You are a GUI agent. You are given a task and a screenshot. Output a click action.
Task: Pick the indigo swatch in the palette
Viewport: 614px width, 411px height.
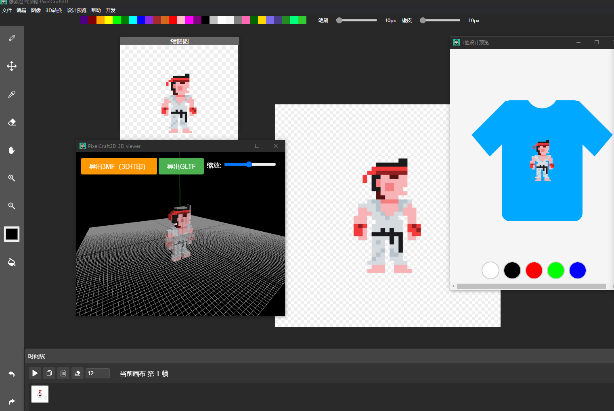[x=84, y=20]
